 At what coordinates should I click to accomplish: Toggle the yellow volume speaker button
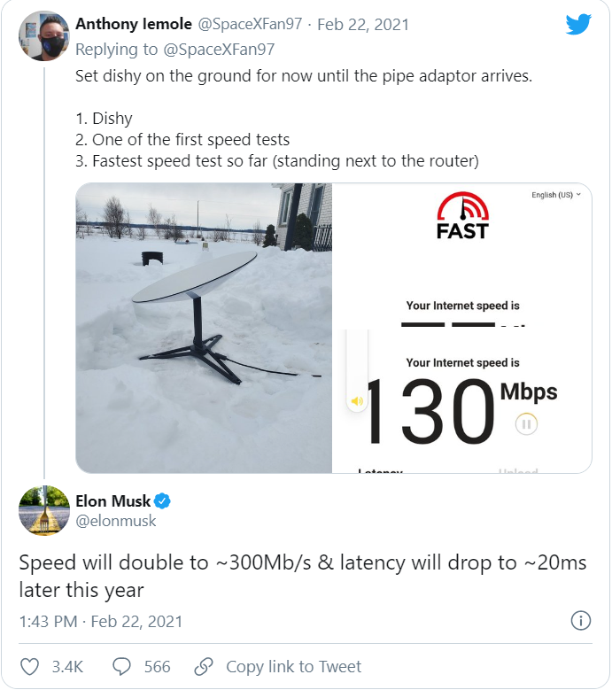tap(357, 401)
